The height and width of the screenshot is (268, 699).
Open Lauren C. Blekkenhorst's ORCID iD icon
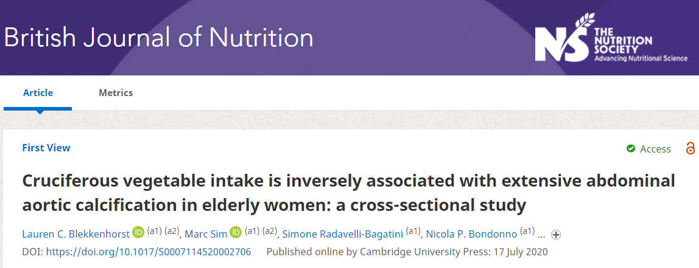tap(138, 233)
